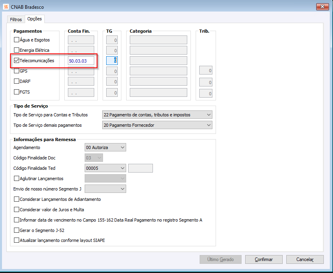Click text field beside Código Finalidade Ted
This screenshot has width=333, height=273.
141,168
